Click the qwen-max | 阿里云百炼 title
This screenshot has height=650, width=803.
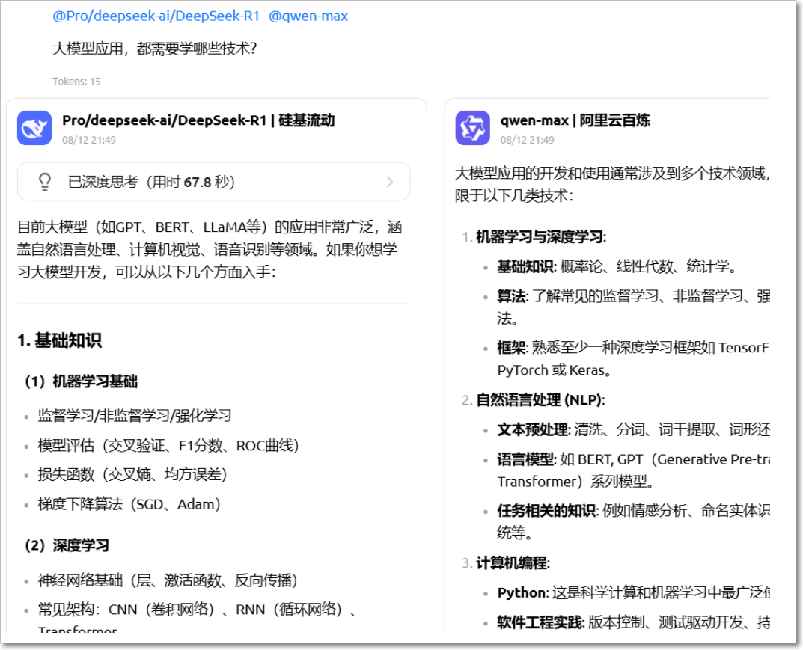575,120
